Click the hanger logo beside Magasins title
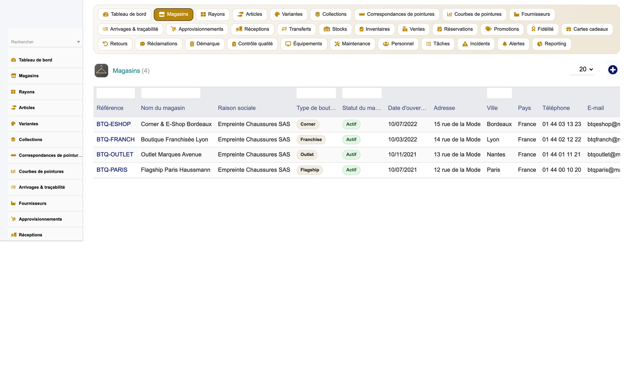 pos(101,71)
